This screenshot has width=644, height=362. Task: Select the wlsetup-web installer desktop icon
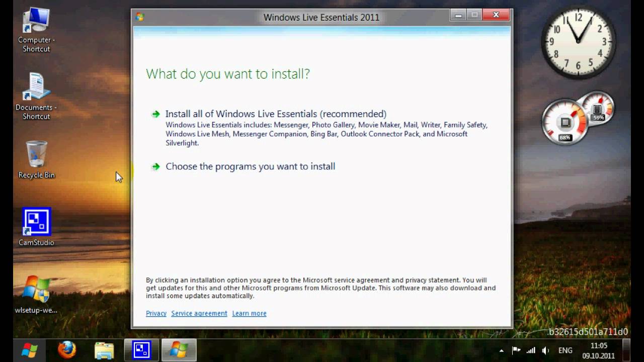pyautogui.click(x=36, y=294)
